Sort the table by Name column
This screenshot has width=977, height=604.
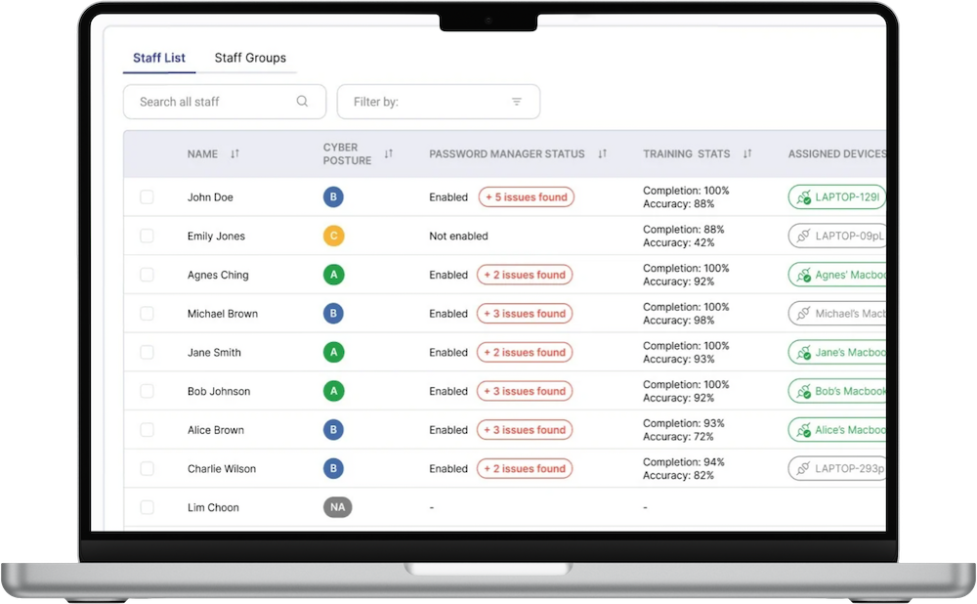pos(234,153)
